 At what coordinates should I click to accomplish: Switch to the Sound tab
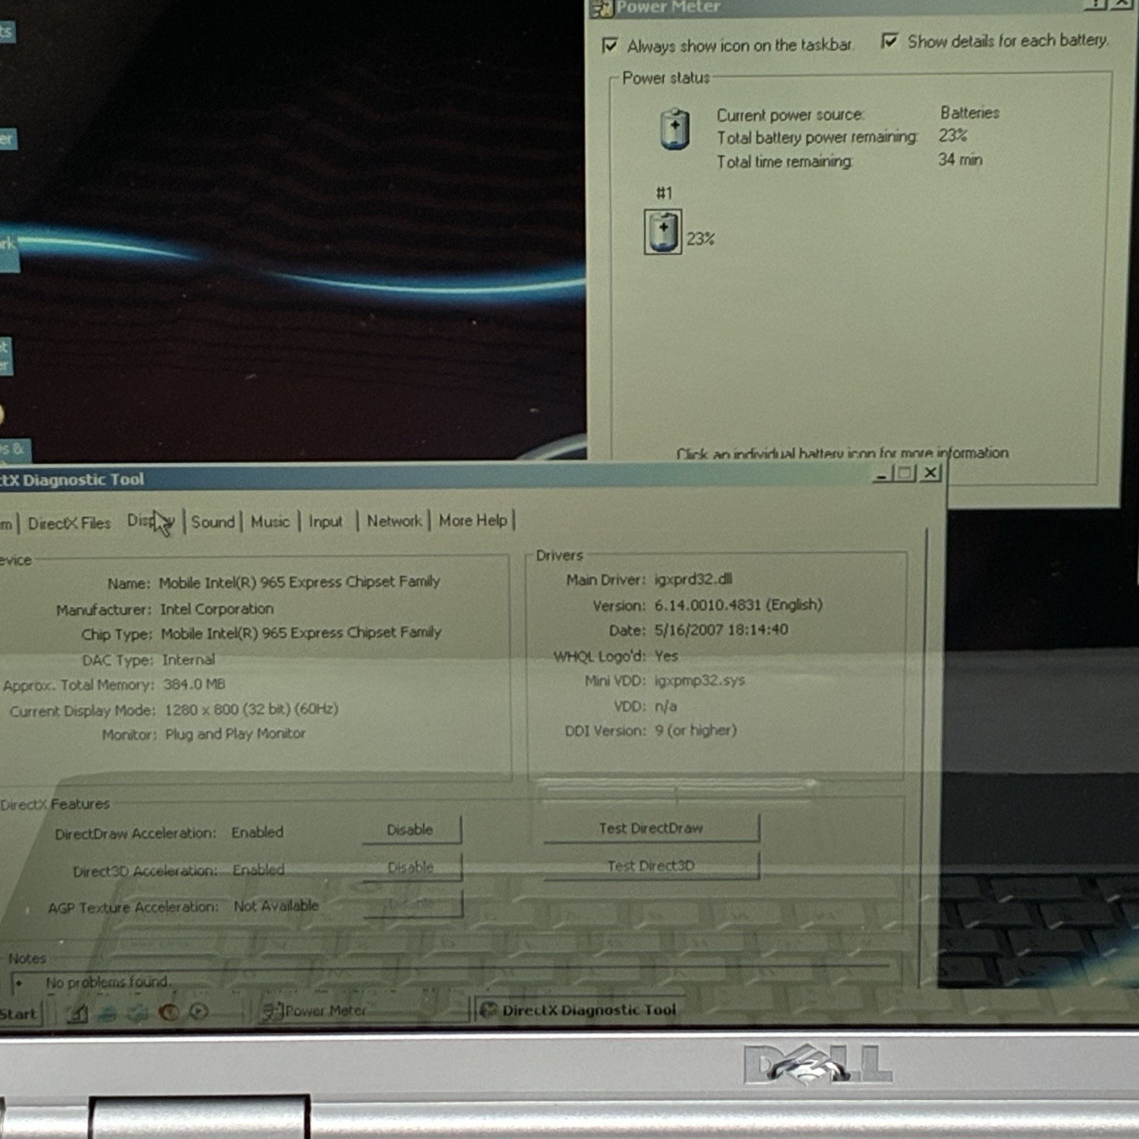click(212, 522)
